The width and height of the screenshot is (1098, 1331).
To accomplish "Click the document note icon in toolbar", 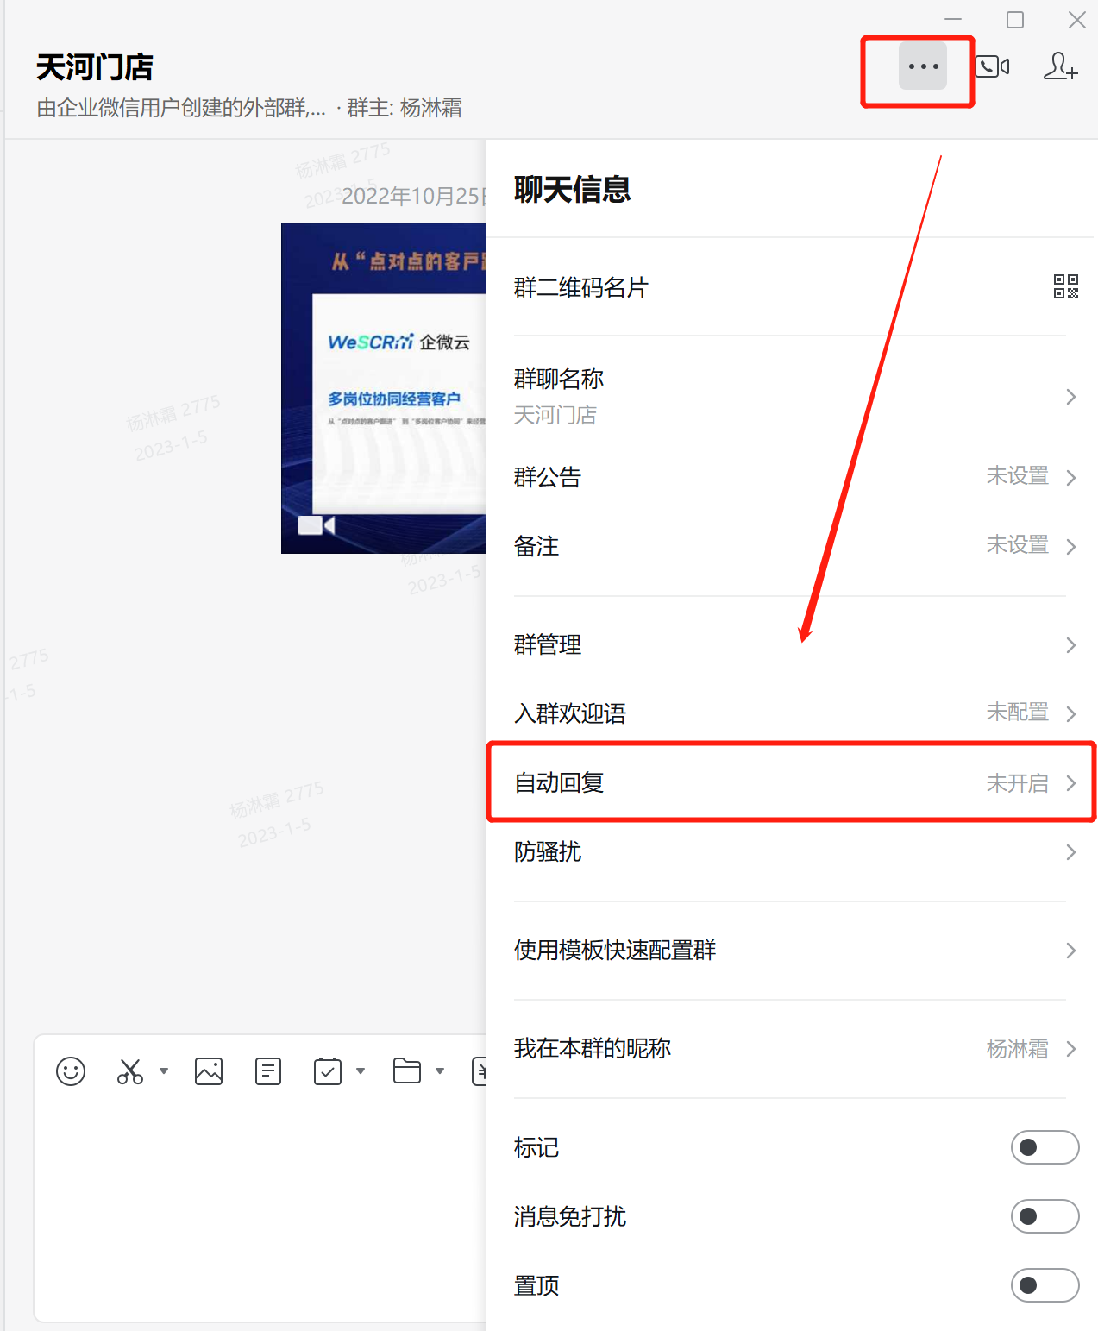I will click(268, 1071).
